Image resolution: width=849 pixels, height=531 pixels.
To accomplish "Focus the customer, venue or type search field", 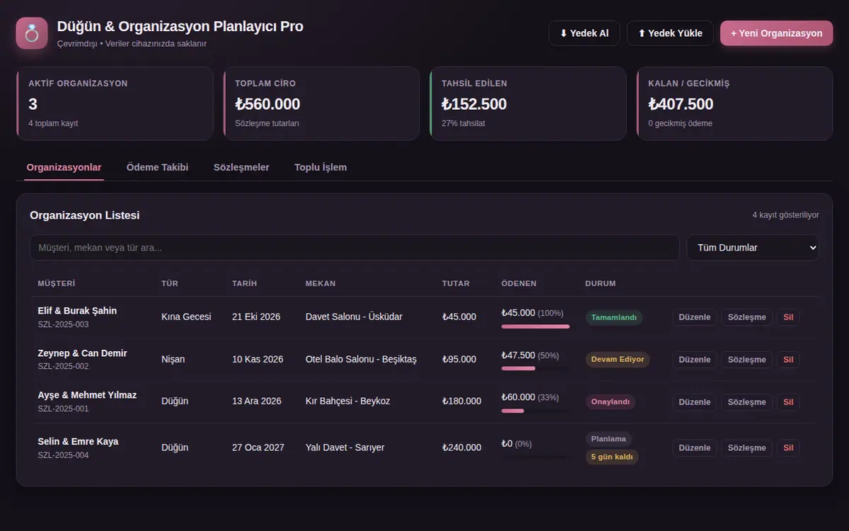I will [x=354, y=248].
